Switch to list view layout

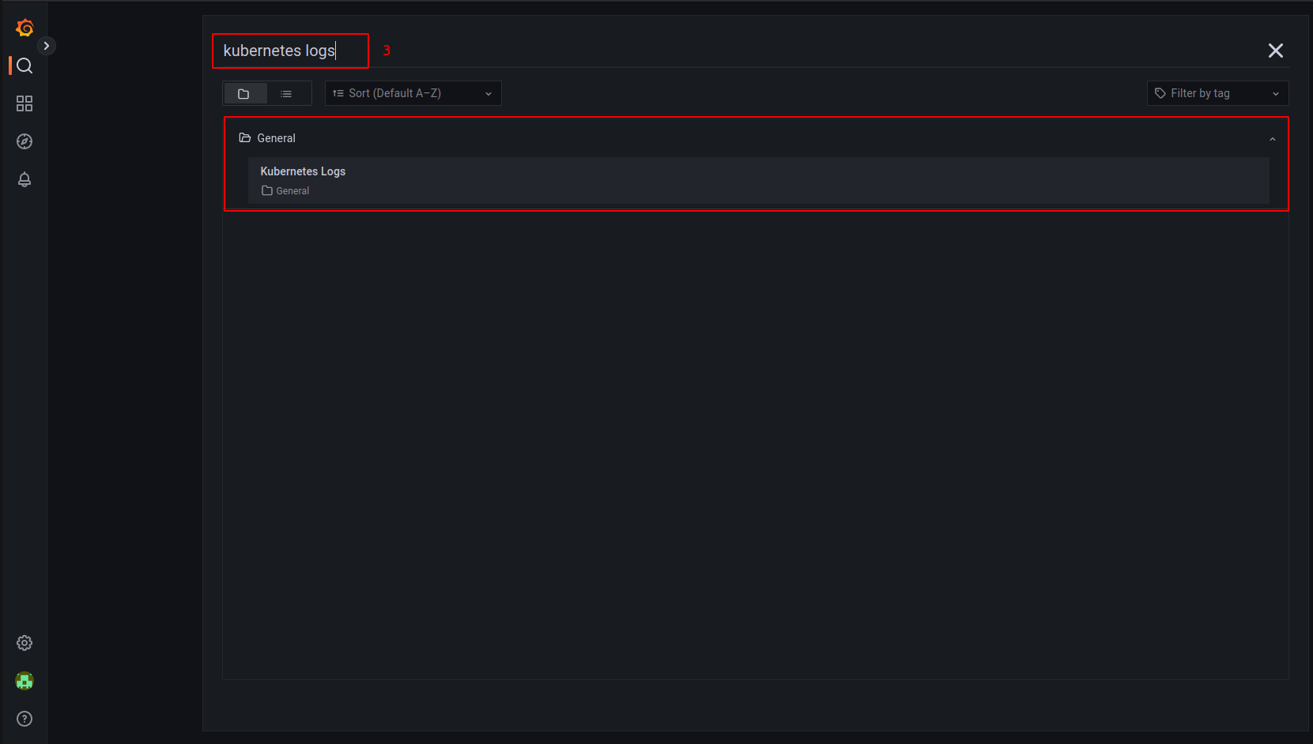pos(286,94)
